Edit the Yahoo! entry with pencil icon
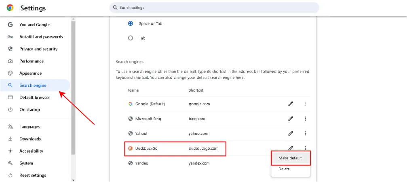 [291, 134]
